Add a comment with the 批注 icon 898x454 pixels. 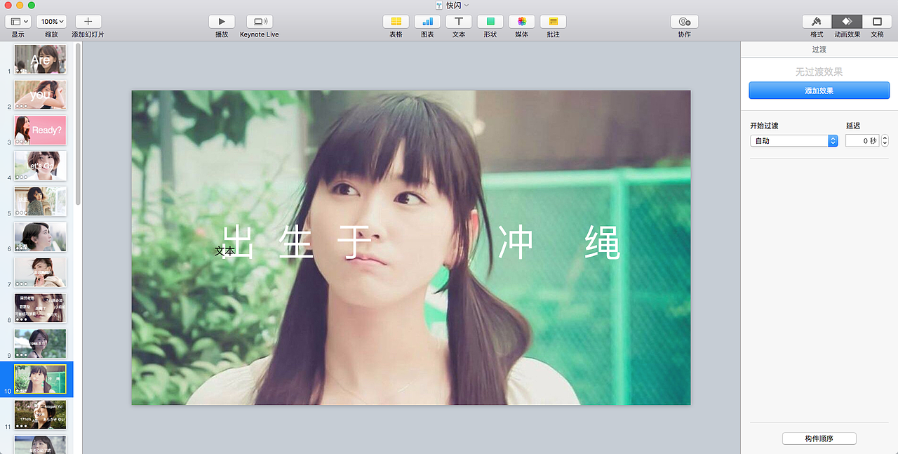pos(552,22)
